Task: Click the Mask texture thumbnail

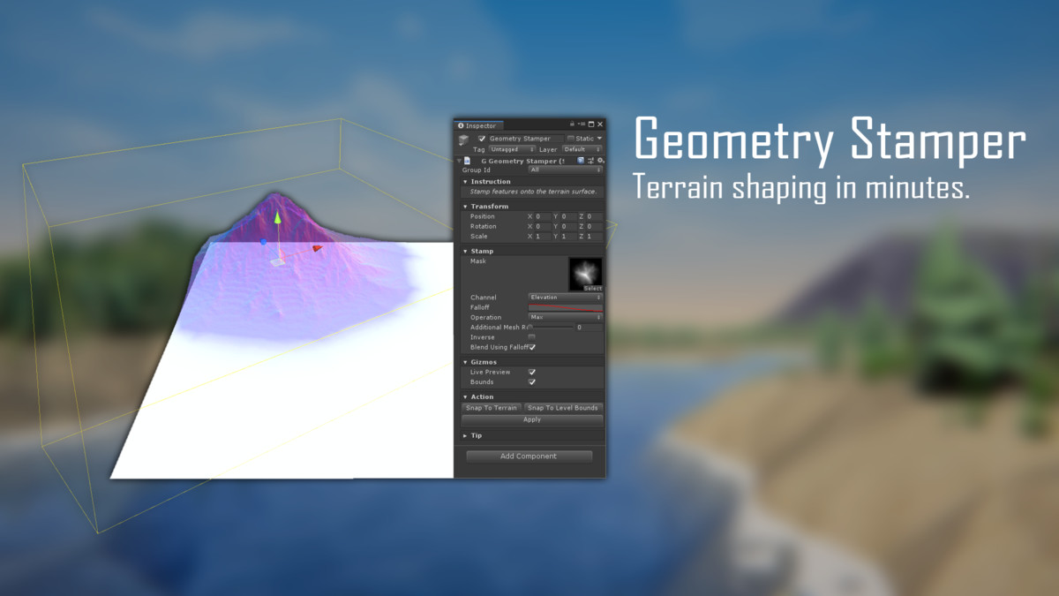Action: (585, 273)
